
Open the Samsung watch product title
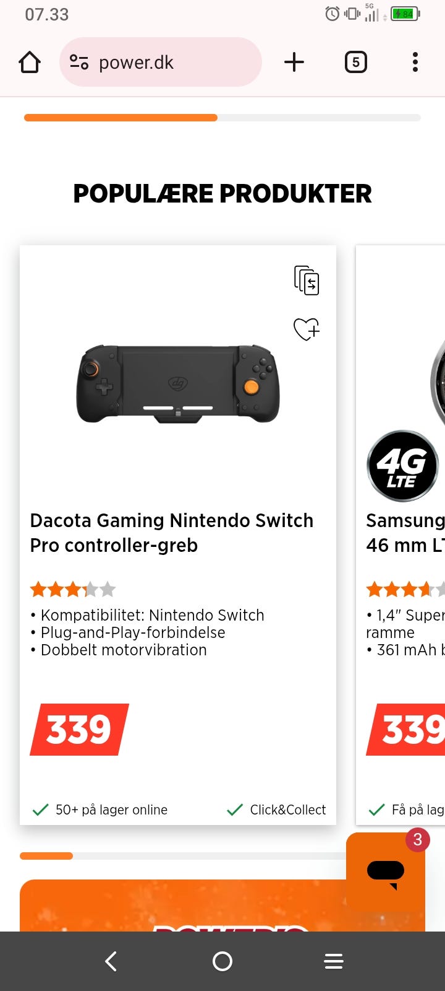click(405, 533)
